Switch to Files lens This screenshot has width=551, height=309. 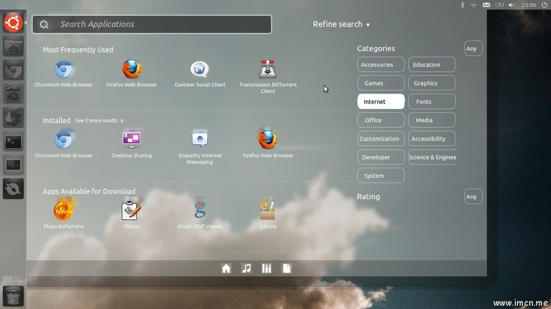[286, 268]
